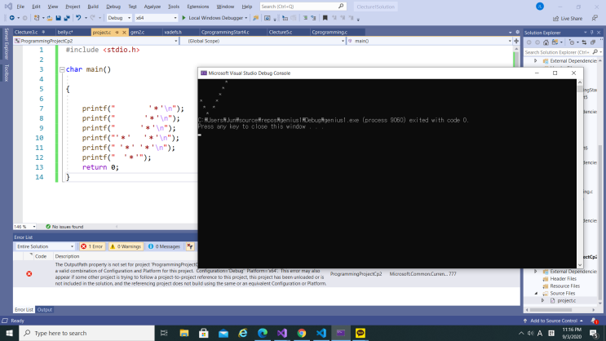Click Show All Files icon in Solution Explorer
The image size is (606, 341).
point(593,42)
